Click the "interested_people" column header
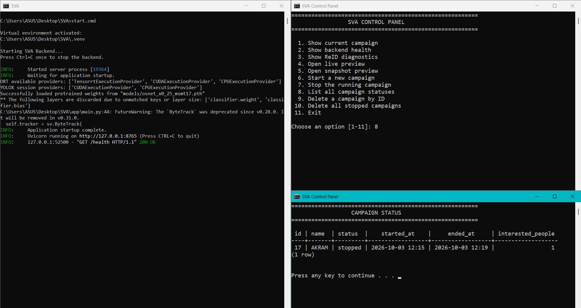This screenshot has width=581, height=308. pyautogui.click(x=526, y=234)
